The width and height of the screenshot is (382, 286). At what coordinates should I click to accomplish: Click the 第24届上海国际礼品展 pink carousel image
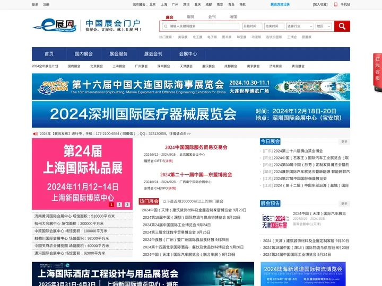coord(82,174)
